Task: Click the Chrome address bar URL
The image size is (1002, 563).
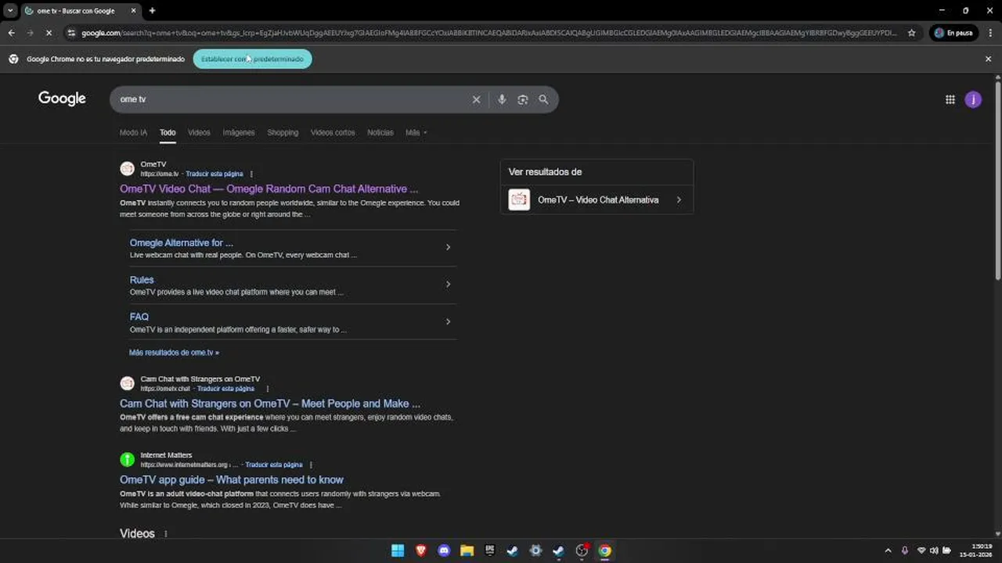Action: 489,33
